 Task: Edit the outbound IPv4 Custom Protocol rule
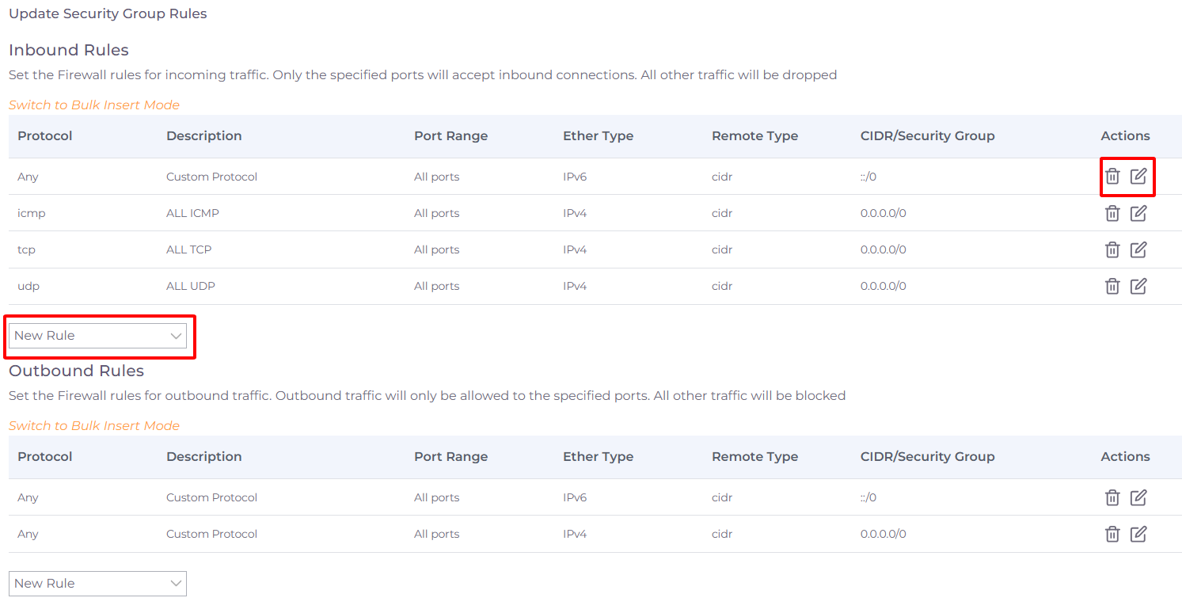[1138, 534]
